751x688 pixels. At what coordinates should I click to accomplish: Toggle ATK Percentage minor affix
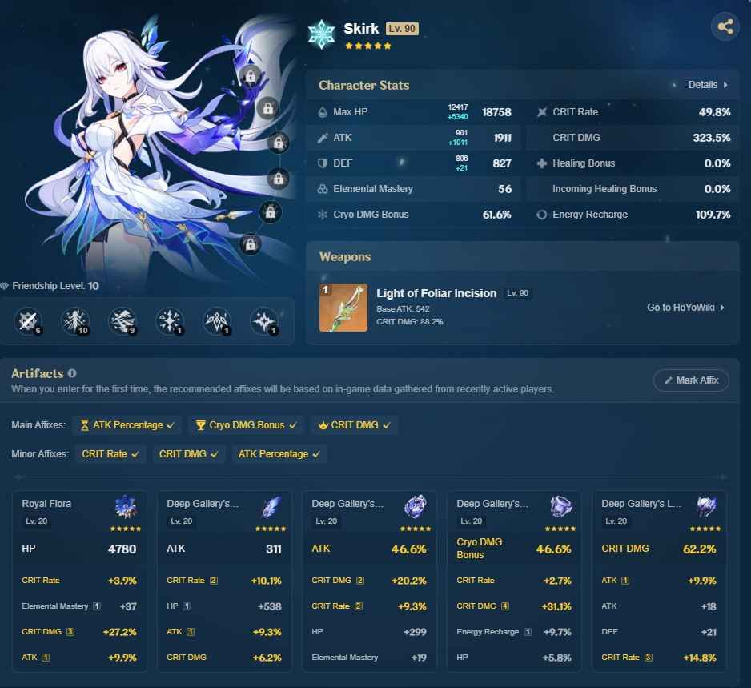pos(279,453)
